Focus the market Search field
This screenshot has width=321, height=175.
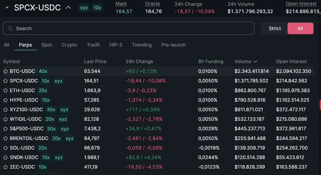129,28
